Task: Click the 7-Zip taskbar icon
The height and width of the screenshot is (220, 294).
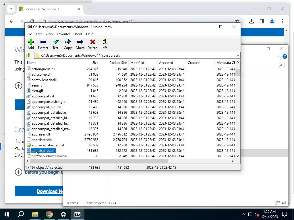Action: point(78,214)
